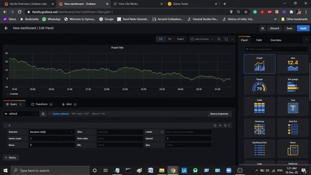Viewport: 311px width, 175px height.
Task: Open Chrome in the Windows taskbar
Action: click(x=173, y=170)
